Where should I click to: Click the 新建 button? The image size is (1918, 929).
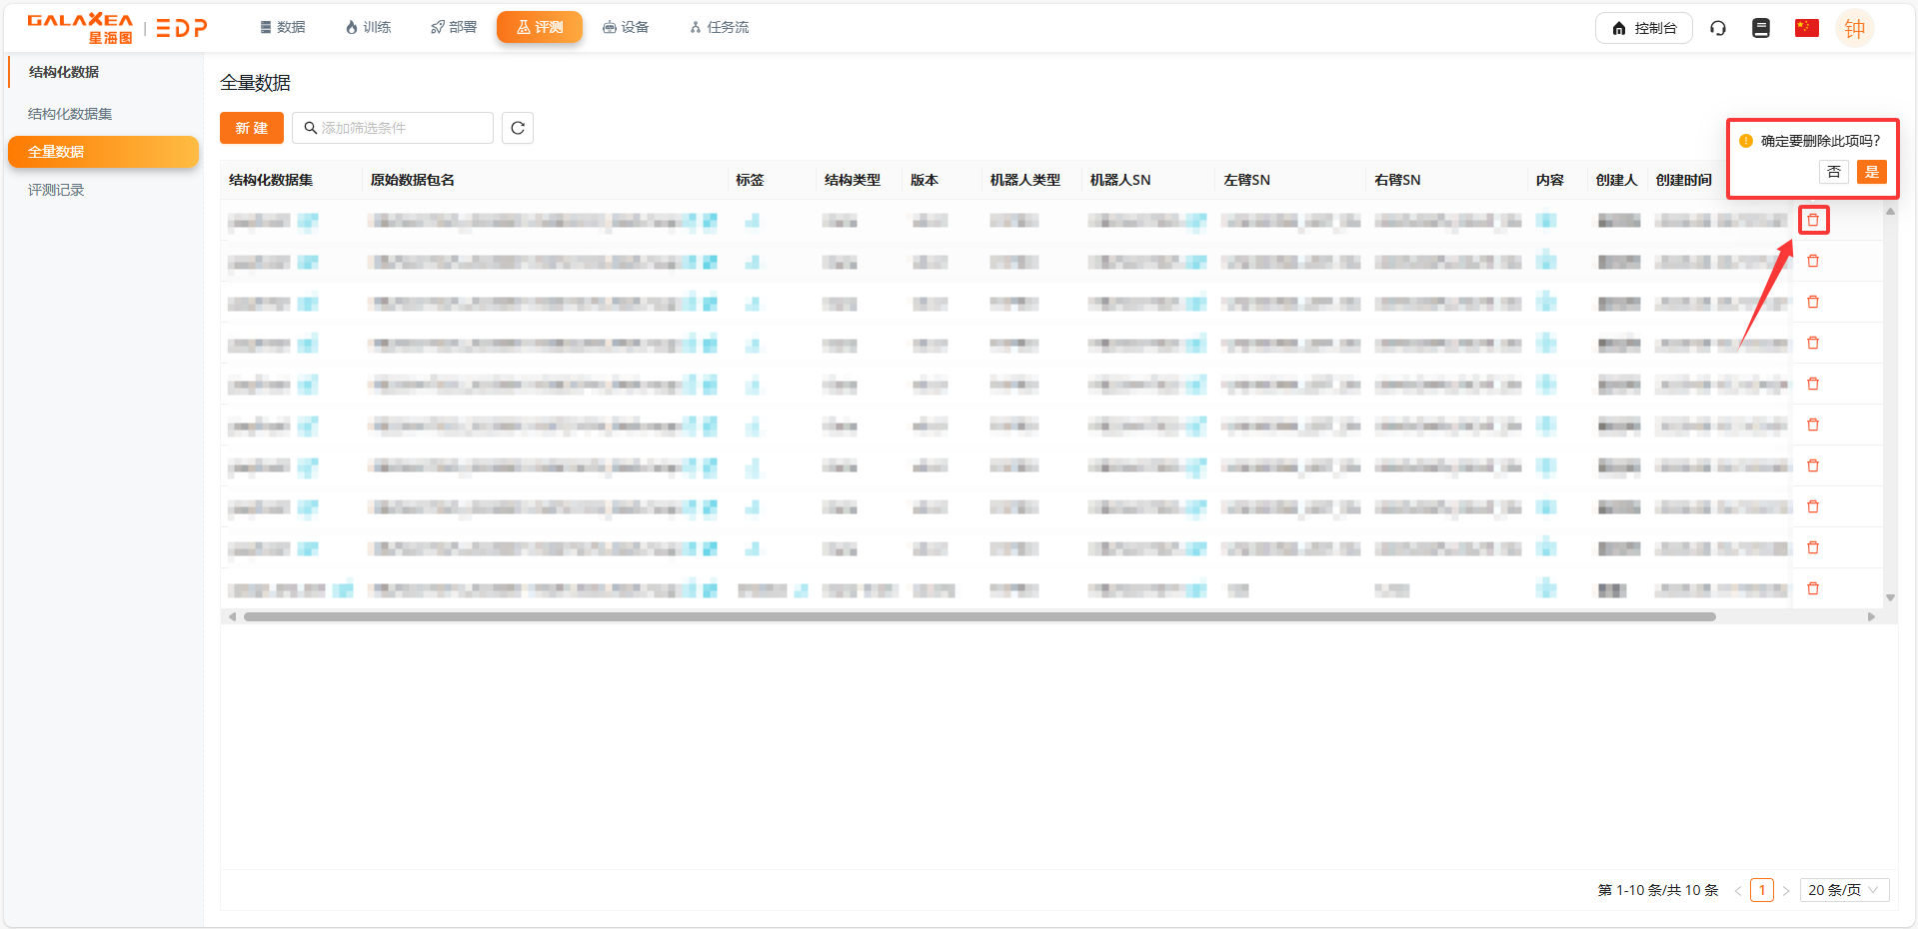click(251, 128)
